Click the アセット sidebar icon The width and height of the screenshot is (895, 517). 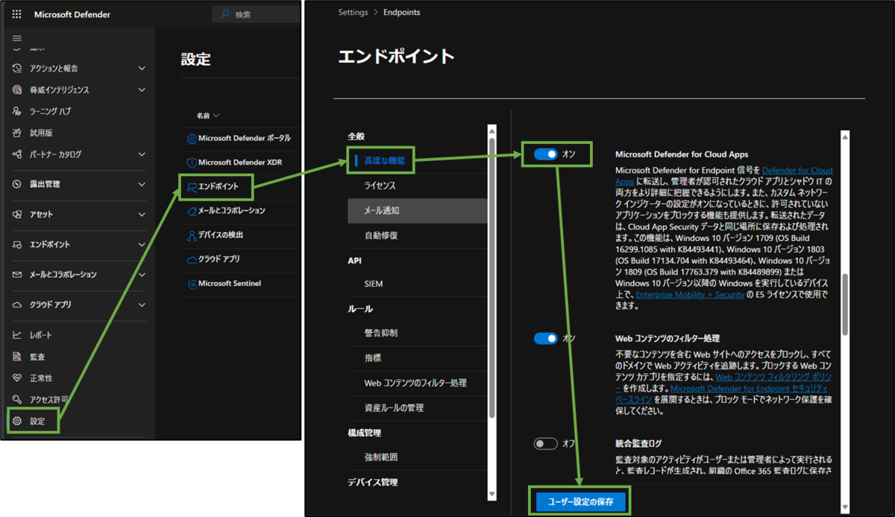pos(17,214)
